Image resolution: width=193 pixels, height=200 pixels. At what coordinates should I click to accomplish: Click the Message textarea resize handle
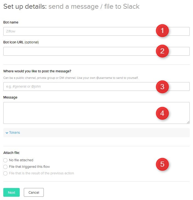pos(188,123)
